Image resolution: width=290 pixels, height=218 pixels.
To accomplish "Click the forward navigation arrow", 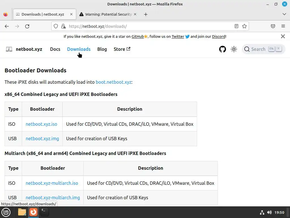I will 17,26.
